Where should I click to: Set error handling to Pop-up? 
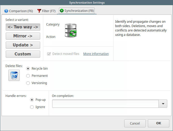pyautogui.click(x=32, y=100)
